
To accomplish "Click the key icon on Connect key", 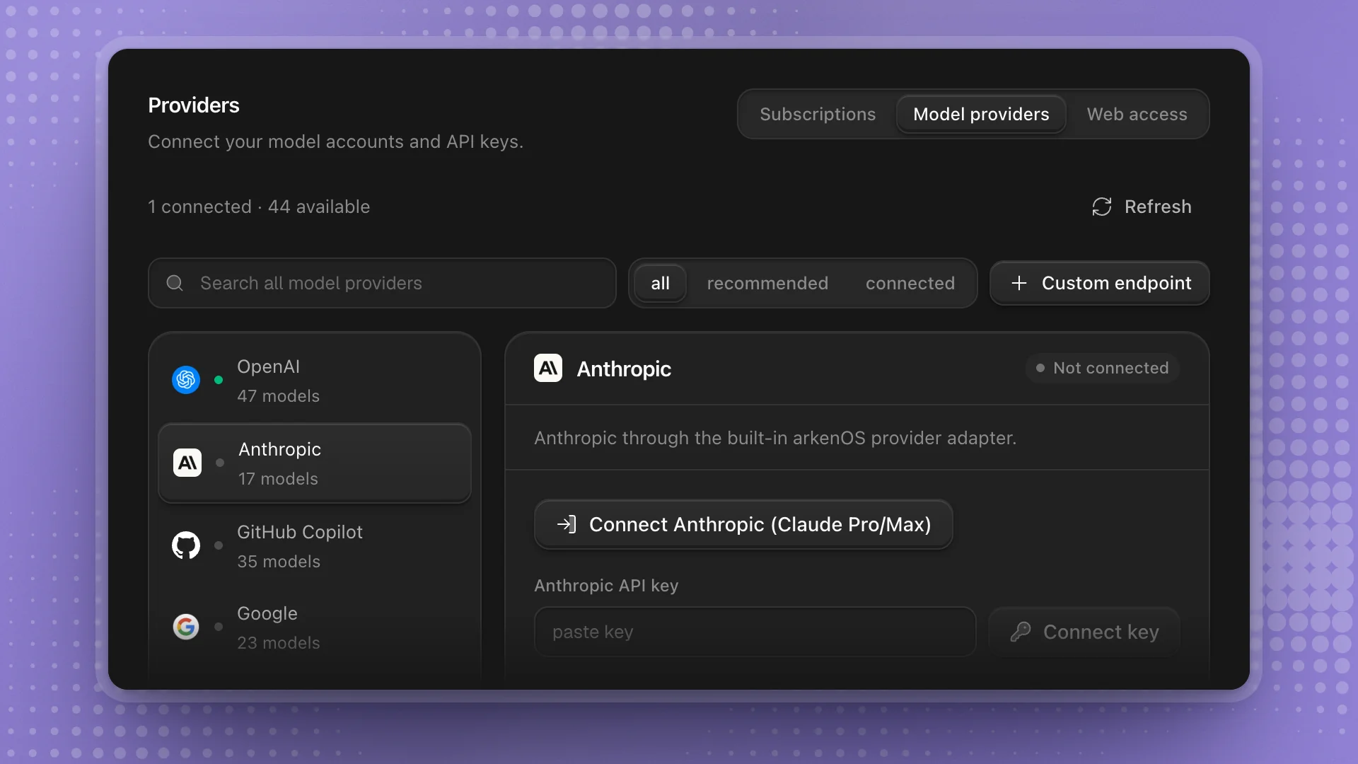I will point(1021,632).
